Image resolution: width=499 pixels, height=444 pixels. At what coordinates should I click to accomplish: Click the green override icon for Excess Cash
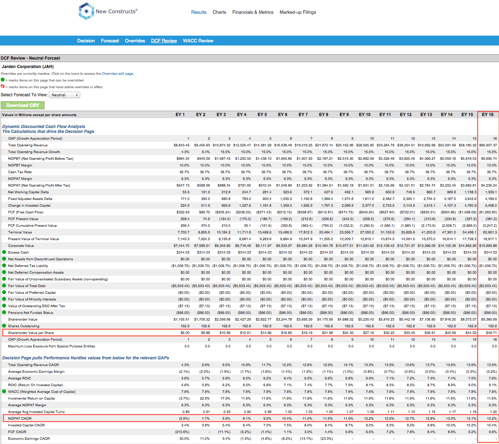click(x=4, y=252)
